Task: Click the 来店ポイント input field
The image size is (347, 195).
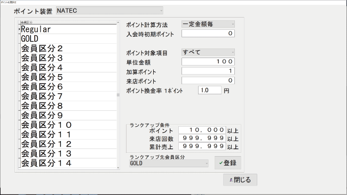Action: [x=208, y=80]
